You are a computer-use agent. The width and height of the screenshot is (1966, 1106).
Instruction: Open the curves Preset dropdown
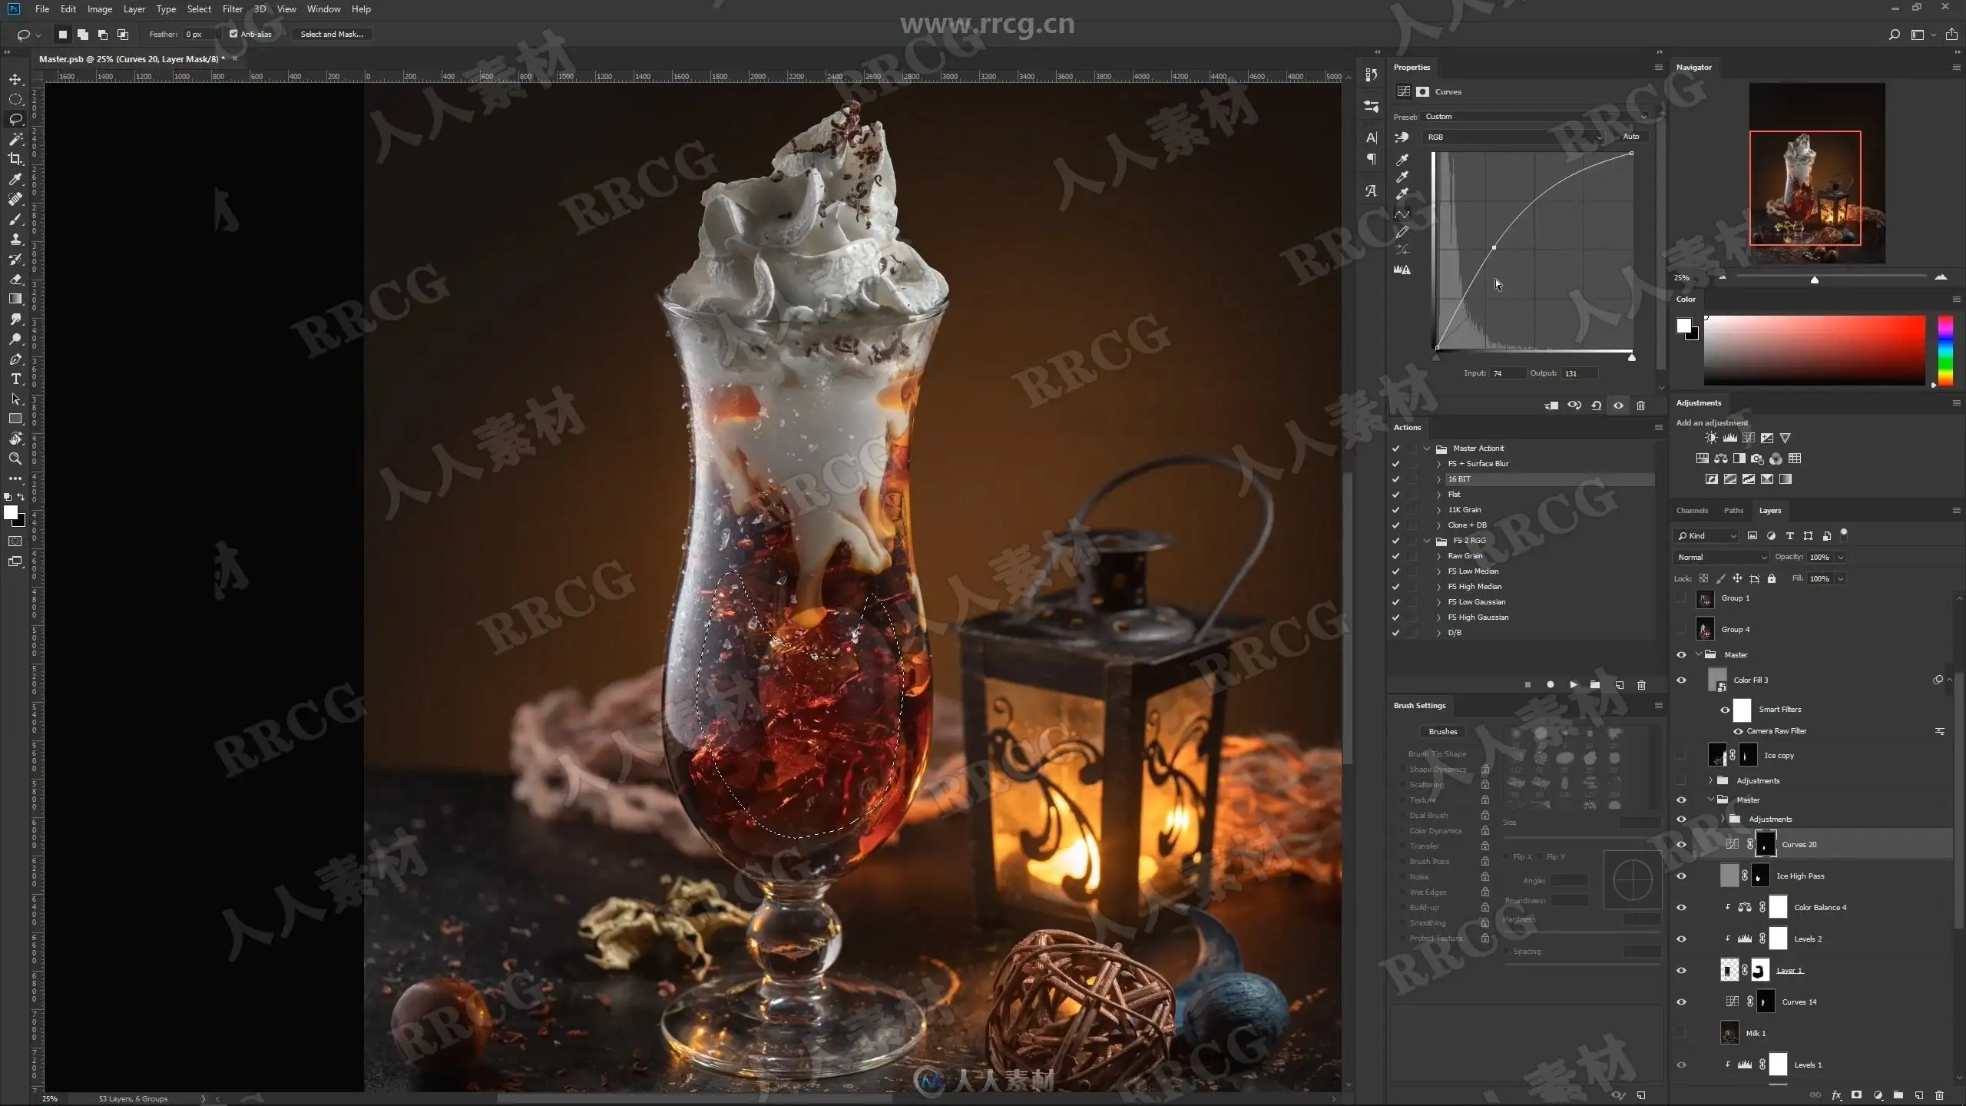(x=1536, y=117)
